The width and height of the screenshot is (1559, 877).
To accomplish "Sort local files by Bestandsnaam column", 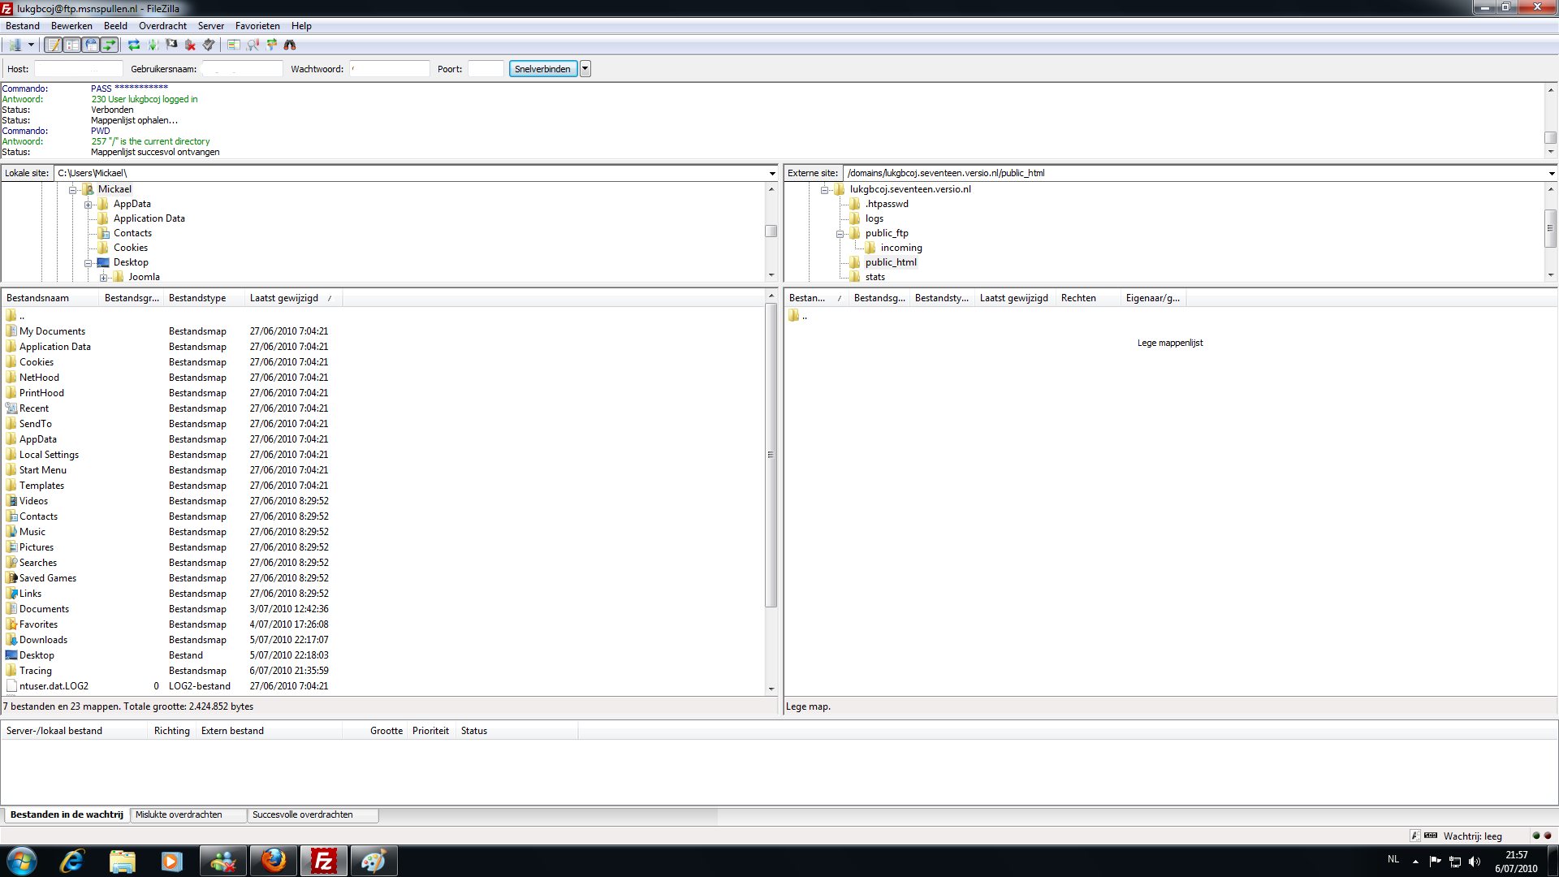I will pos(50,298).
